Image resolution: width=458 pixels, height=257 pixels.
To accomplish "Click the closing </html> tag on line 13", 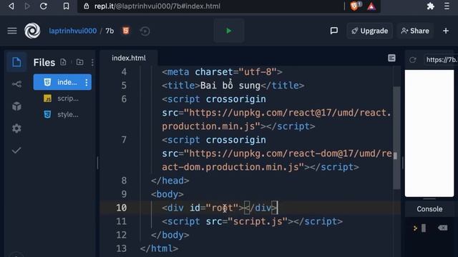I will pos(159,248).
